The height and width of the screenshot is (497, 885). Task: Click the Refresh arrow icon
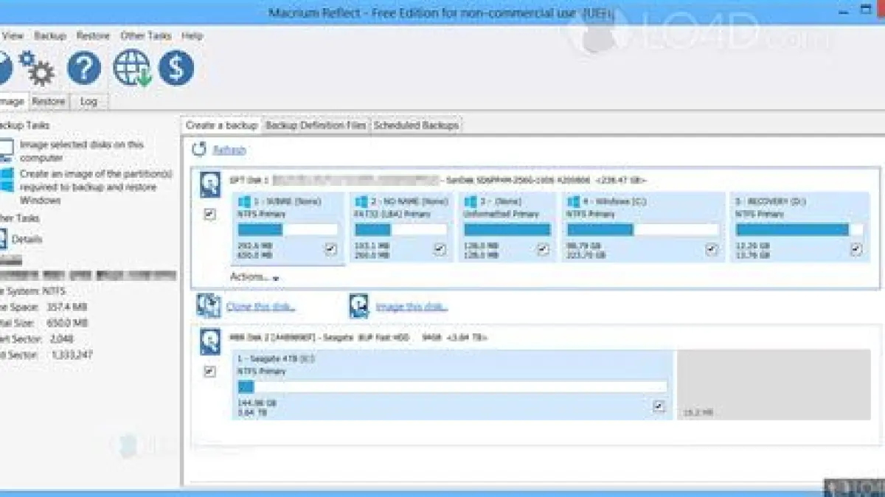(x=199, y=150)
